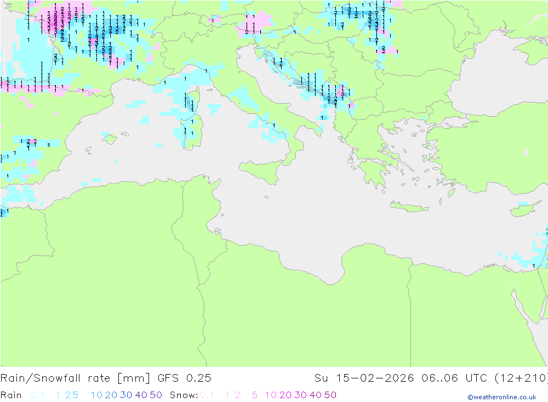Click the 'GFS 0.25' model label
548x402 pixels.
[185, 378]
